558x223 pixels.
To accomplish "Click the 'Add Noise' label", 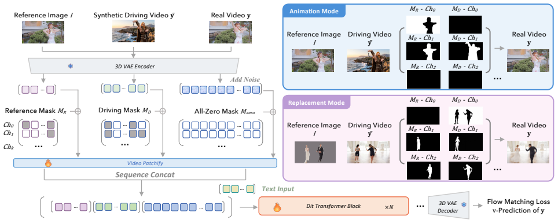I will pyautogui.click(x=245, y=79).
